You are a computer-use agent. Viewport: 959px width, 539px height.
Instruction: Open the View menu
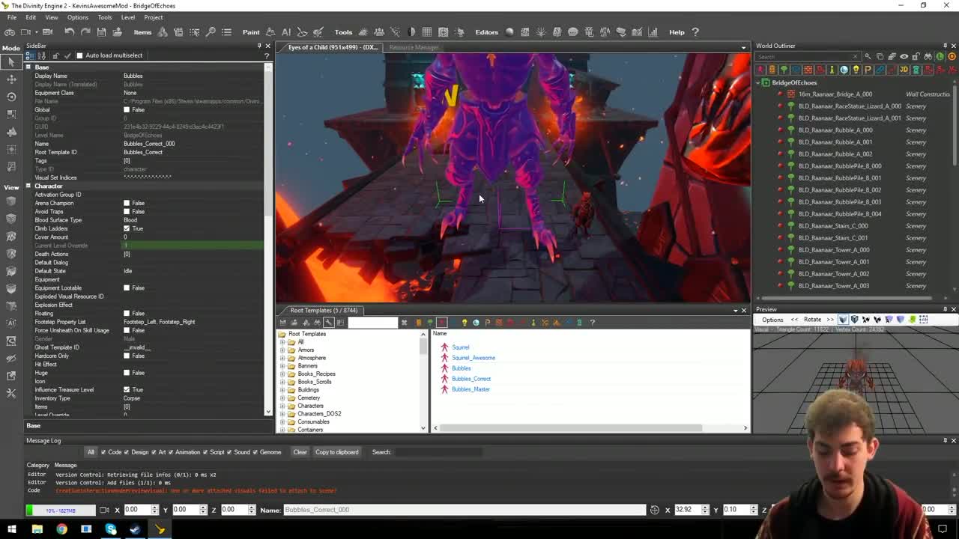coord(52,17)
